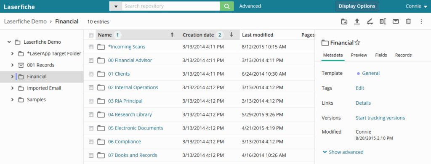Expand the Samples tree node
Image resolution: width=431 pixels, height=164 pixels.
(12, 100)
